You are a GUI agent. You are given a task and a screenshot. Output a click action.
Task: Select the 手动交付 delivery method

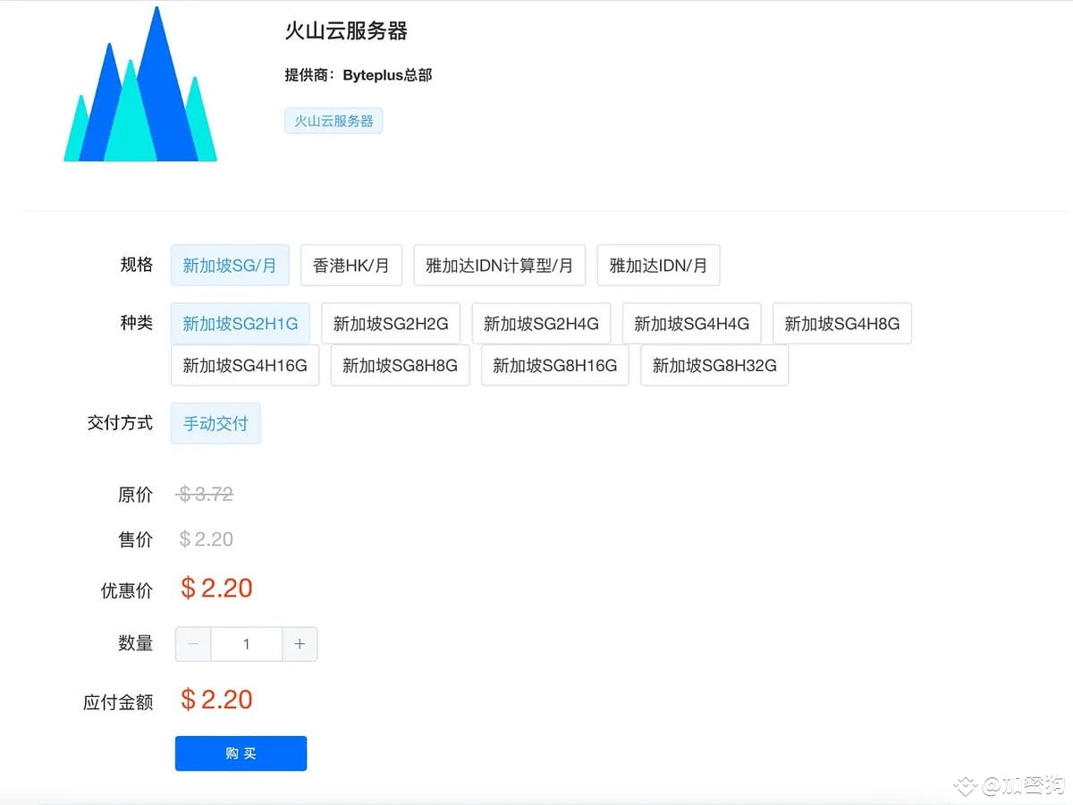point(215,423)
